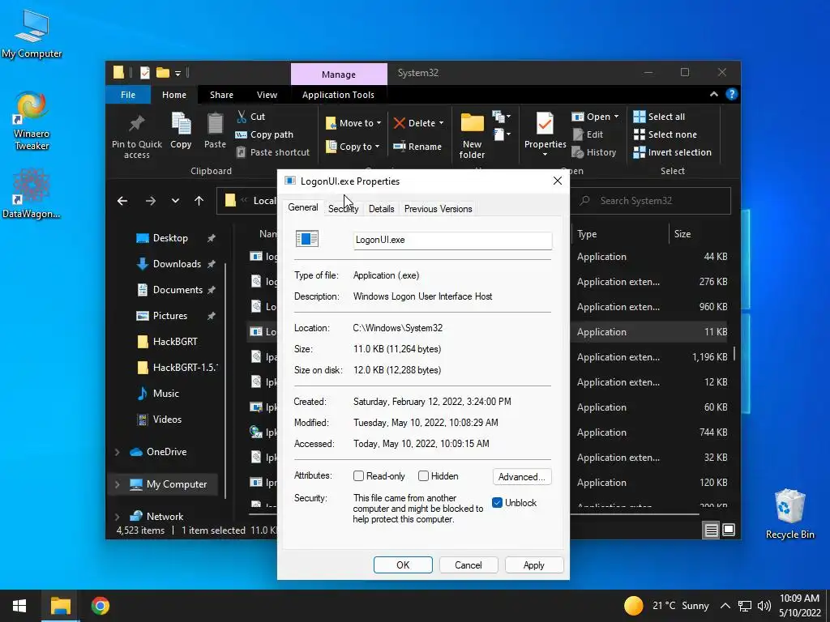Switch to large icons view in status bar
830x622 pixels.
[729, 530]
